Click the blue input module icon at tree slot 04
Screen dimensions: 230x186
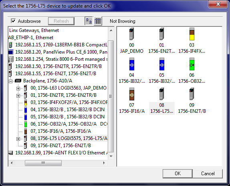[26, 110]
